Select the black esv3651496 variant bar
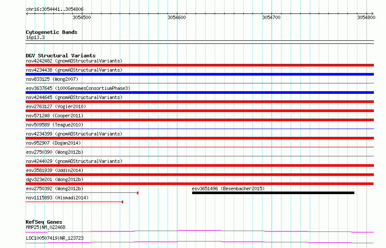The image size is (386, 248). click(x=273, y=193)
